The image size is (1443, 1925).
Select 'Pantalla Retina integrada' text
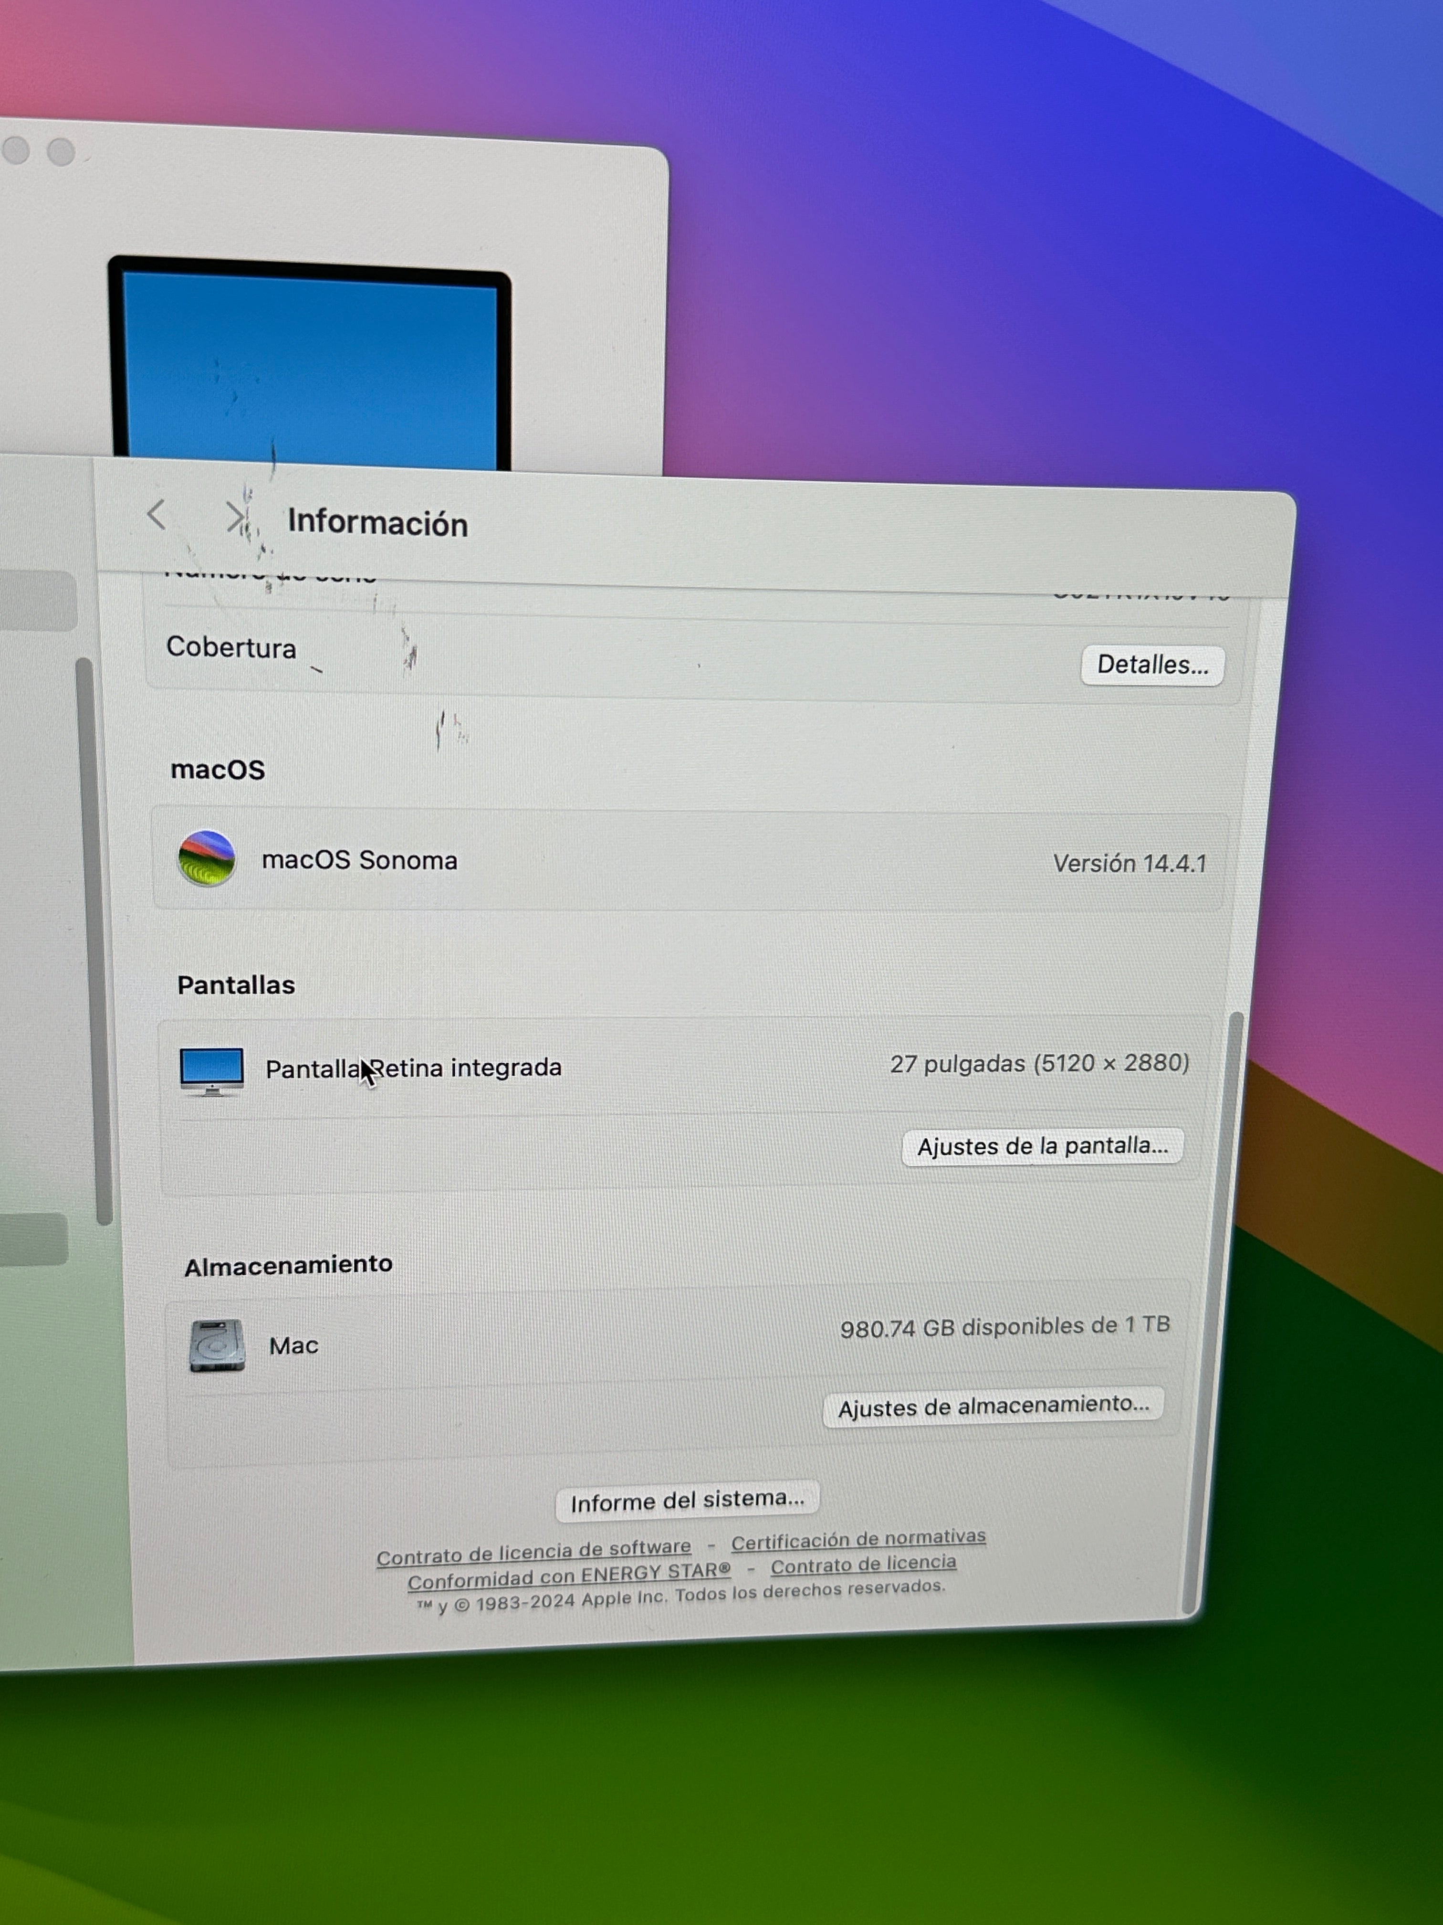[x=413, y=1068]
